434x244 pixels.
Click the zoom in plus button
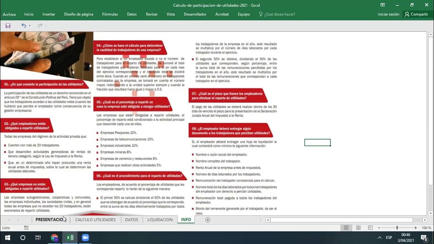pos(415,228)
